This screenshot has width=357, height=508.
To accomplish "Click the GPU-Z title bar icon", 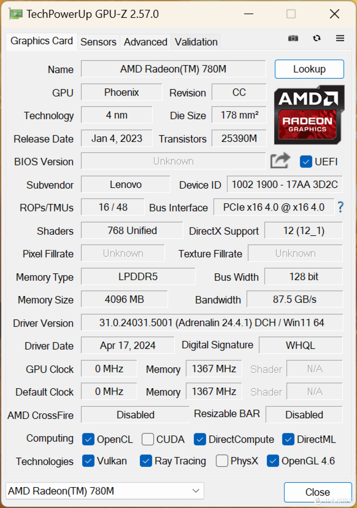I will point(16,14).
